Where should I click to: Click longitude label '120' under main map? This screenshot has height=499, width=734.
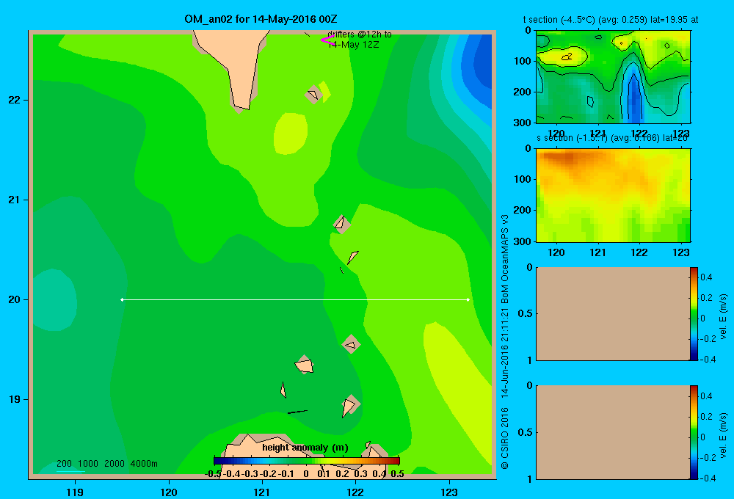(x=169, y=492)
